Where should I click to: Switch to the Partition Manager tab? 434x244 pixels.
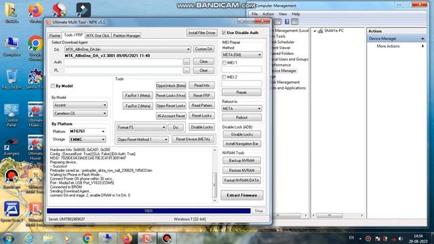tap(127, 36)
